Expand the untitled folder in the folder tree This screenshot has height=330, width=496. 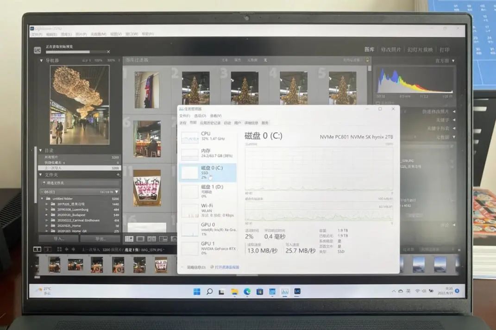point(43,198)
